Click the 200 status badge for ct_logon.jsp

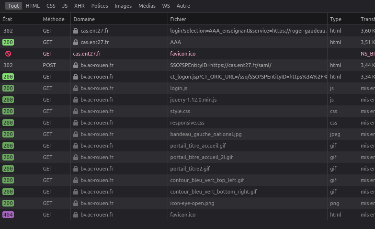tap(8, 77)
